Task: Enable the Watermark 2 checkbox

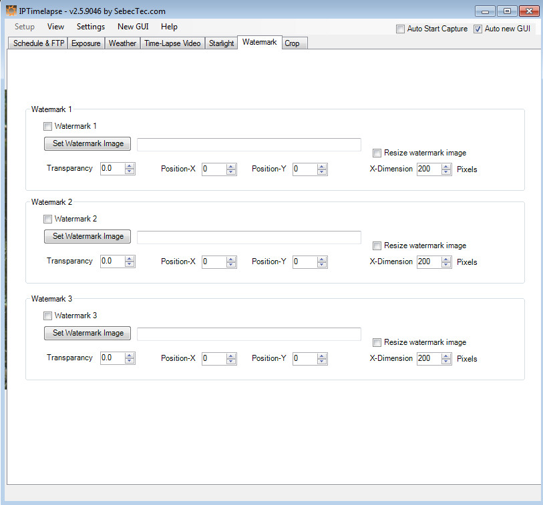Action: [48, 219]
